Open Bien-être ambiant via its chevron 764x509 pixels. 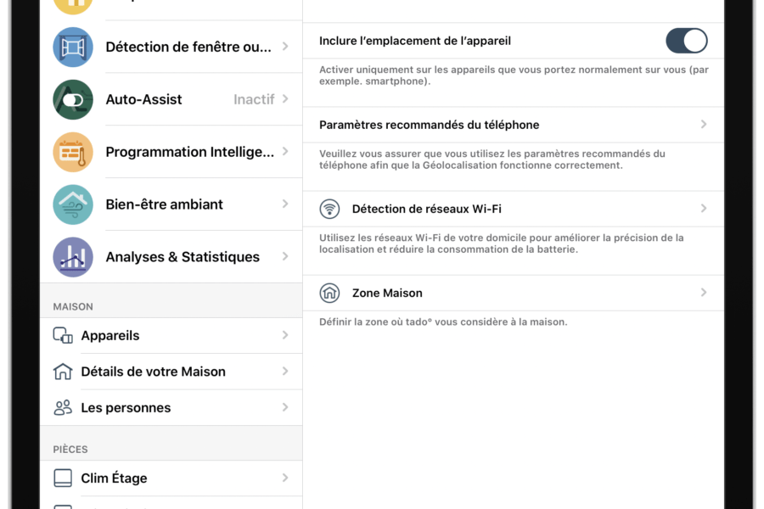coord(285,204)
